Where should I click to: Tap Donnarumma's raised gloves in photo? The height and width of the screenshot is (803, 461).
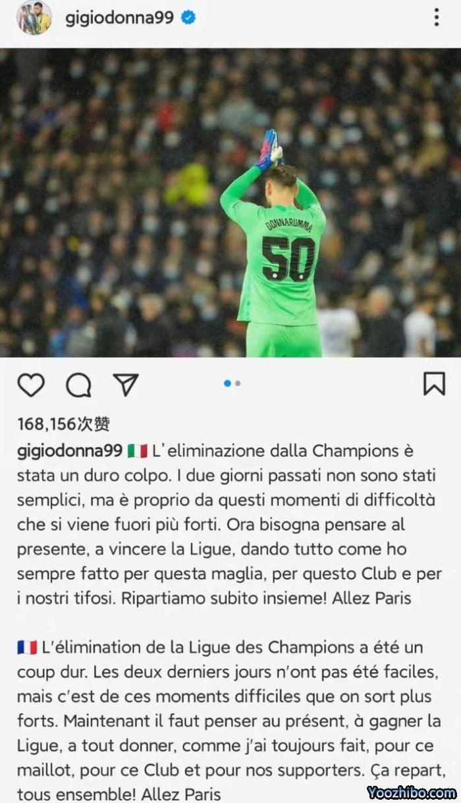coord(271,149)
